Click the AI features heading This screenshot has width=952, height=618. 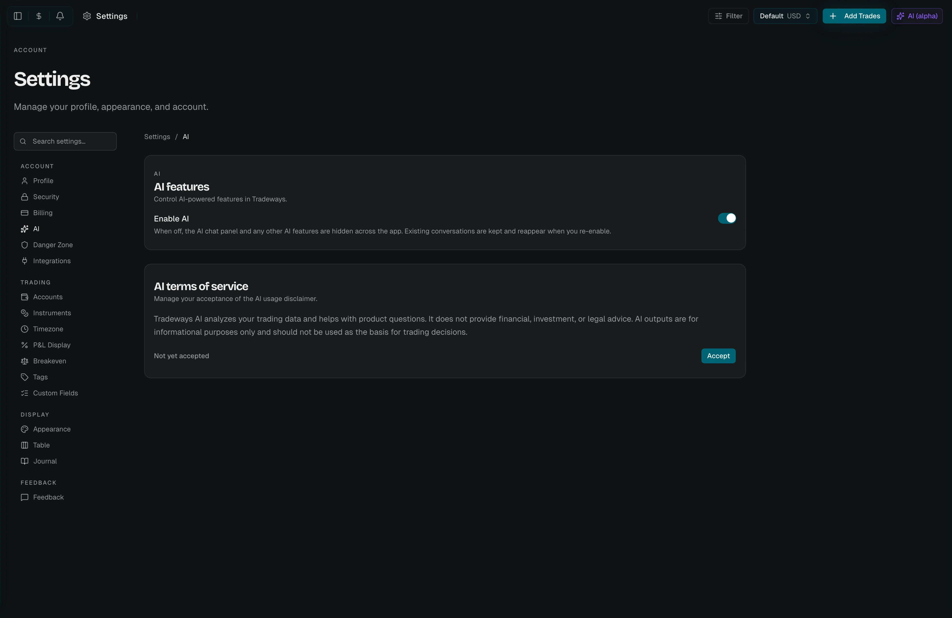pos(181,187)
